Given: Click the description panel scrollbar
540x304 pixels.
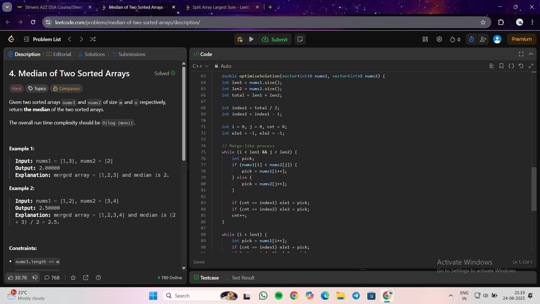Looking at the screenshot, I should point(183,113).
